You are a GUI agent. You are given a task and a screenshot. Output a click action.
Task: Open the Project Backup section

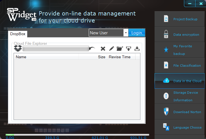point(179,19)
